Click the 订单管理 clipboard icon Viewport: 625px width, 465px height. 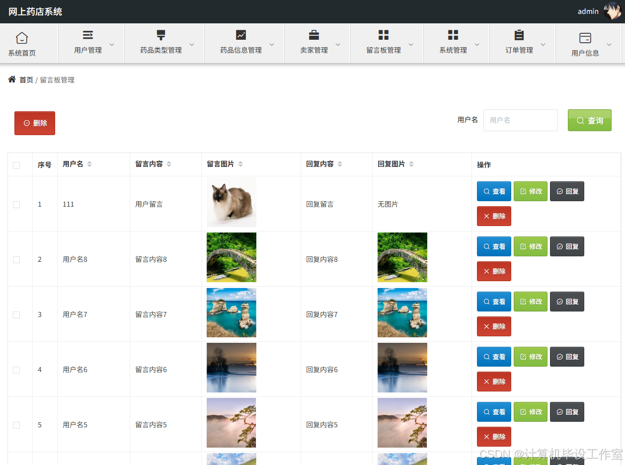tap(519, 35)
